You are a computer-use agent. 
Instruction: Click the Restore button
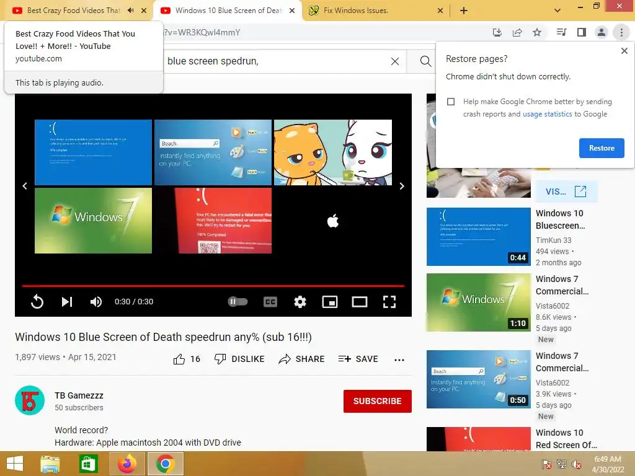tap(602, 148)
